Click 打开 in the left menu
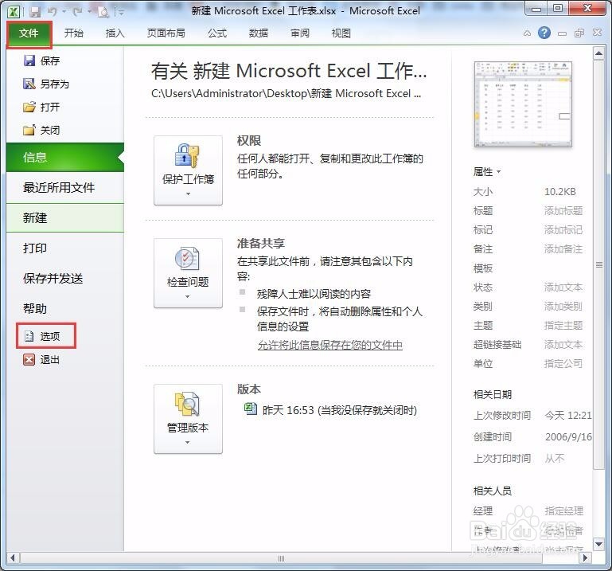The width and height of the screenshot is (612, 571). click(x=41, y=107)
